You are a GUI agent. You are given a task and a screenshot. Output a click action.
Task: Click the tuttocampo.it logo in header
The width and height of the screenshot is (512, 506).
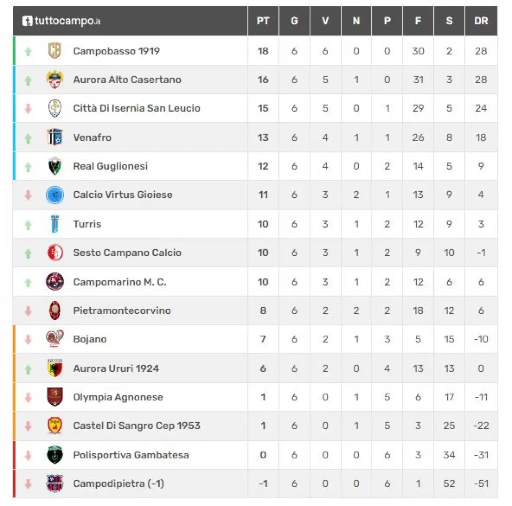coord(62,21)
